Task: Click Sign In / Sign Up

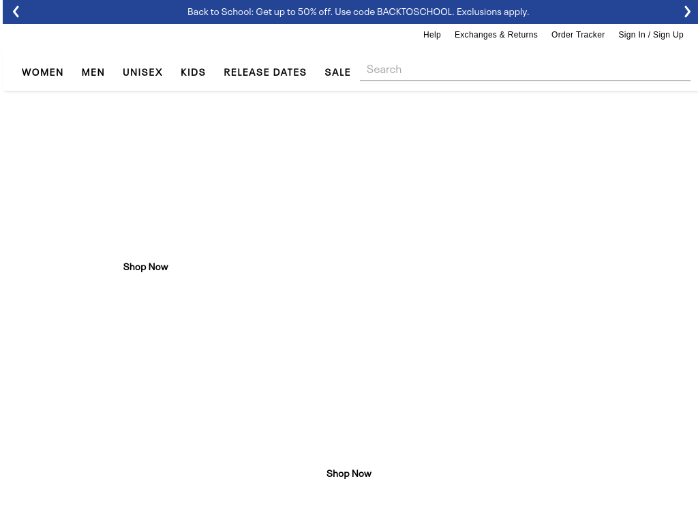Action: click(650, 35)
